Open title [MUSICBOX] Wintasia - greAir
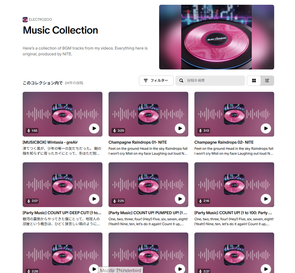The height and width of the screenshot is (273, 295). point(50,142)
